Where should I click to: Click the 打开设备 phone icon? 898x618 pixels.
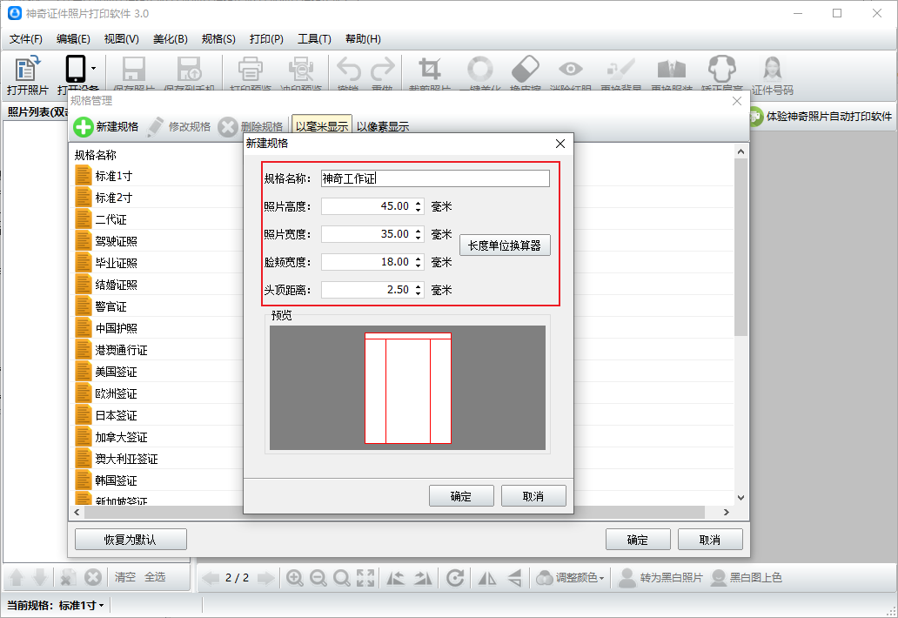(x=75, y=69)
